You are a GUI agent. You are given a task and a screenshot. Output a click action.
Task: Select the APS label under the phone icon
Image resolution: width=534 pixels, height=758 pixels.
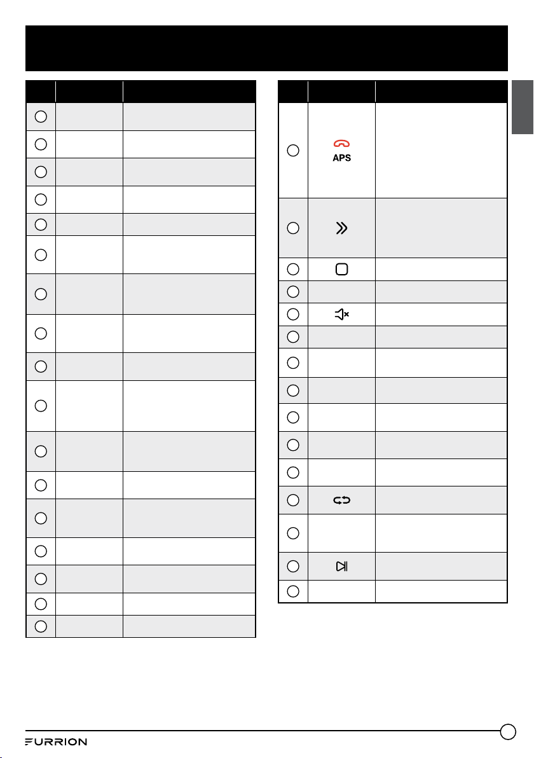coord(341,158)
